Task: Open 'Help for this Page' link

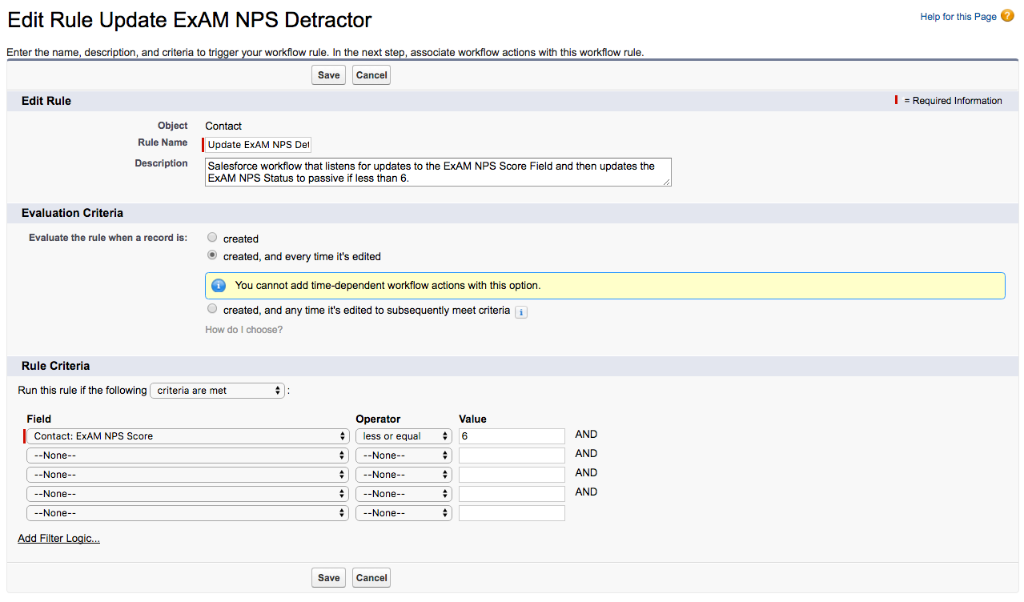Action: [x=958, y=17]
